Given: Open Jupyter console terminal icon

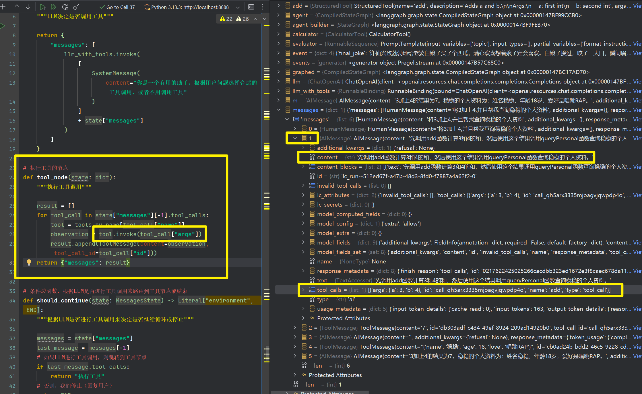Looking at the screenshot, I should pyautogui.click(x=251, y=7).
